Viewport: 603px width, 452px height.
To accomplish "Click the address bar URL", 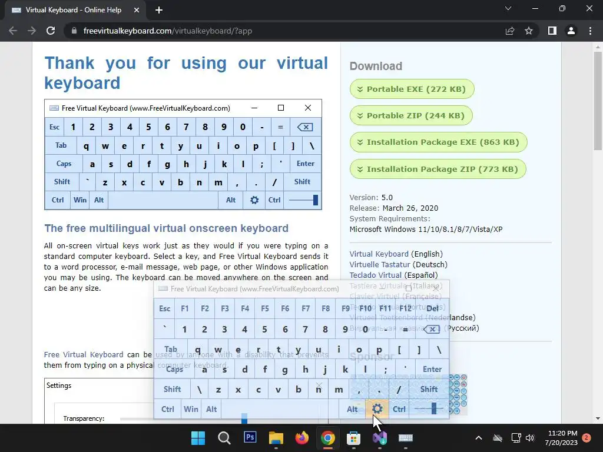I will click(x=168, y=31).
